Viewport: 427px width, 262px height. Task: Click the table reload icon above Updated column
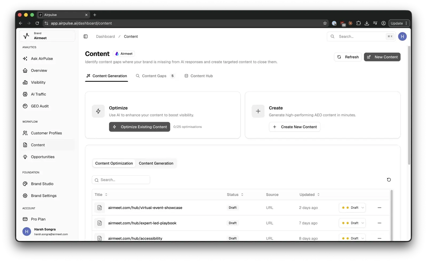389,180
